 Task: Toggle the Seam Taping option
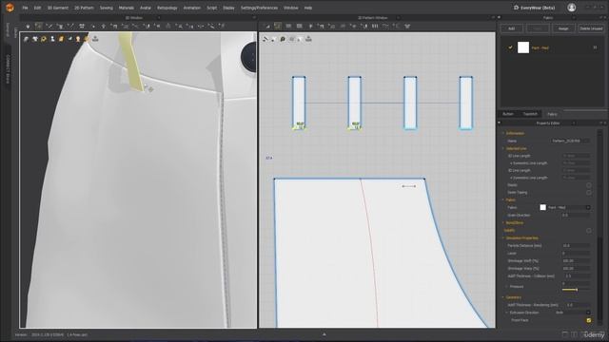coord(589,192)
